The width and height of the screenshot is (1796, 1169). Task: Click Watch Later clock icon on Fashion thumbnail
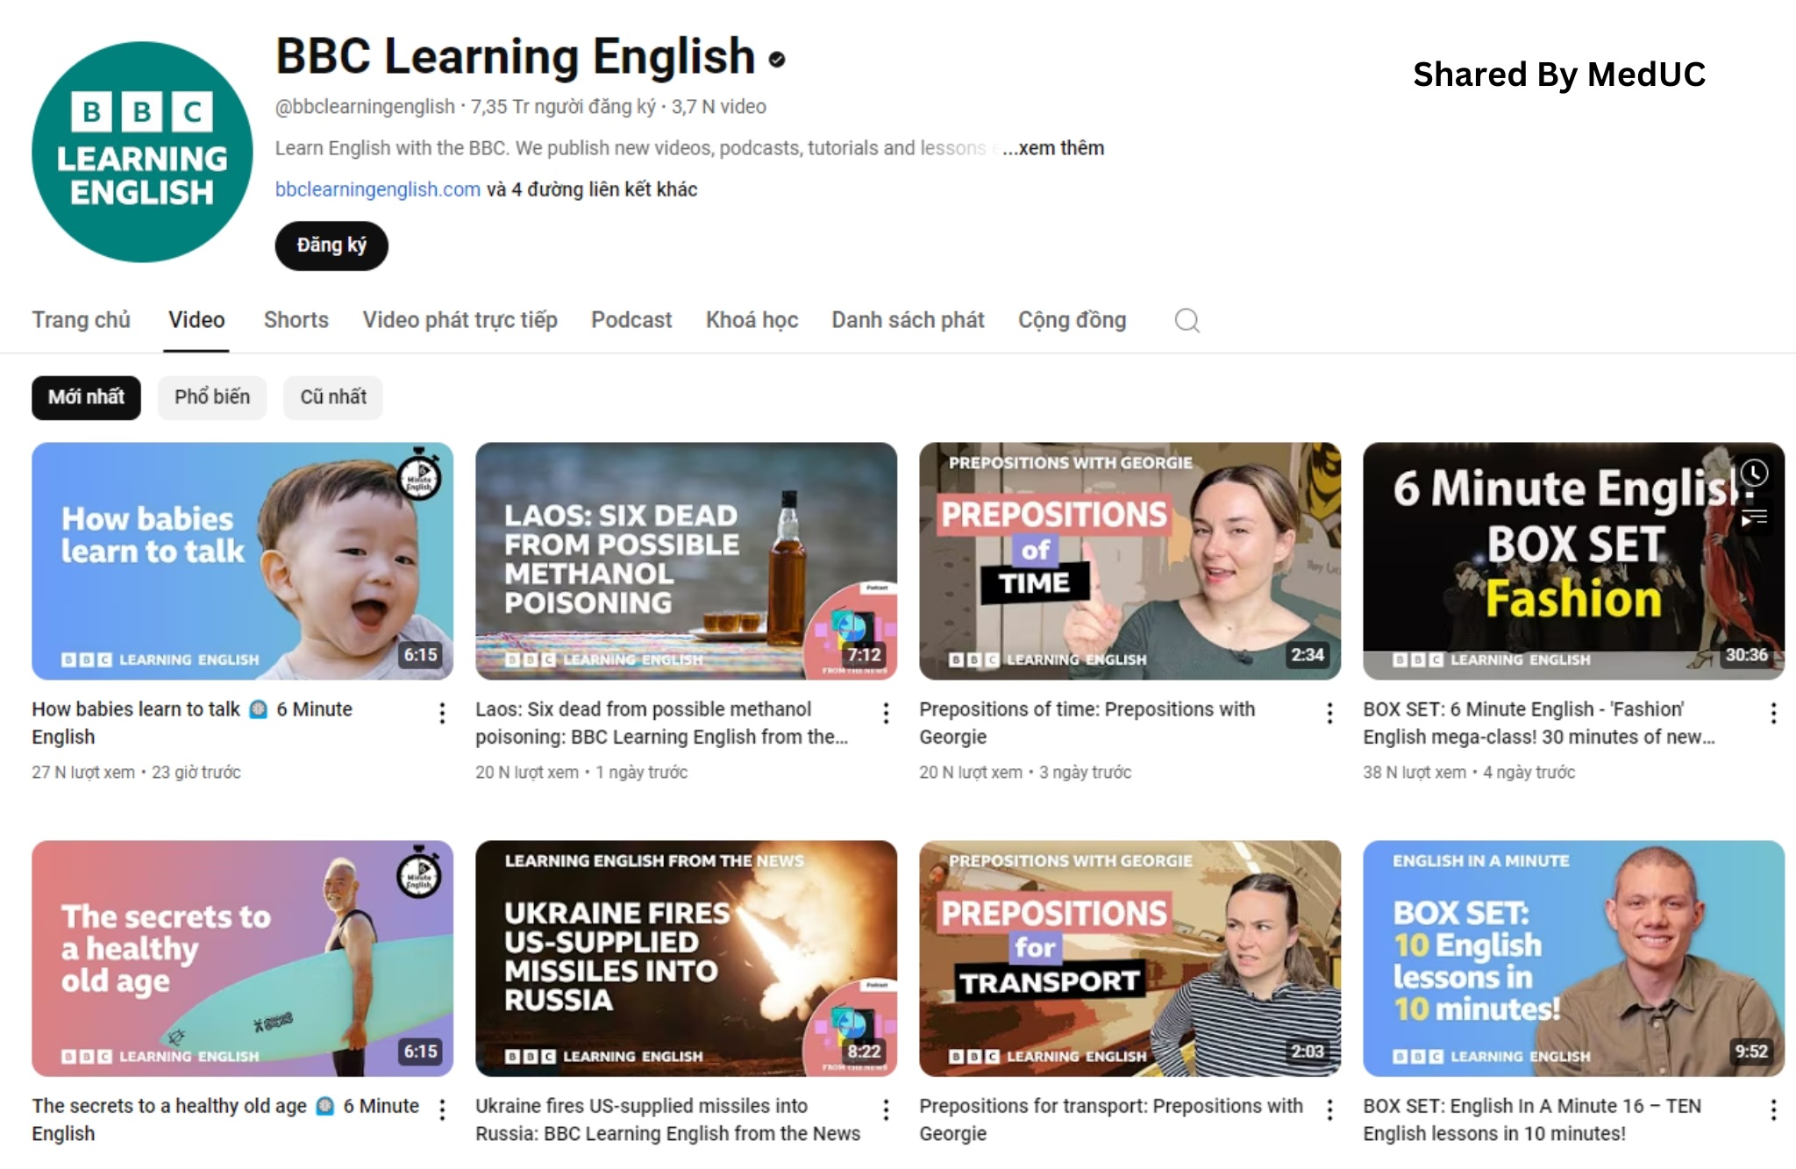(1754, 474)
